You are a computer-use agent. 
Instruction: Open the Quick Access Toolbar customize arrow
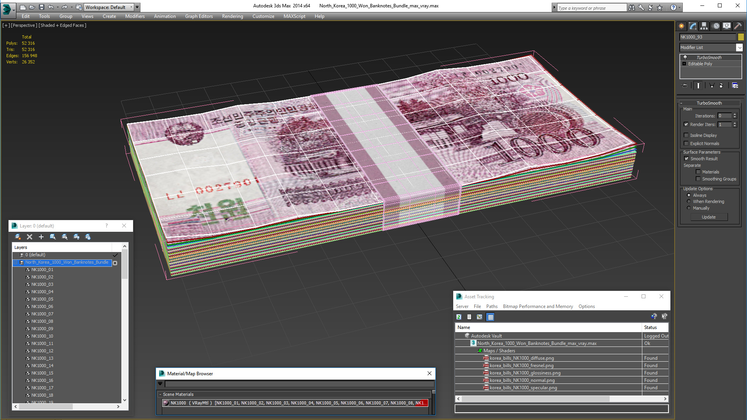click(137, 7)
